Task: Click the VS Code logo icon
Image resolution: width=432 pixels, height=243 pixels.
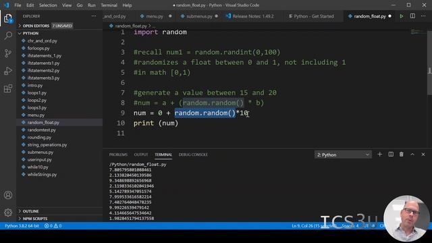Action: pos(6,5)
